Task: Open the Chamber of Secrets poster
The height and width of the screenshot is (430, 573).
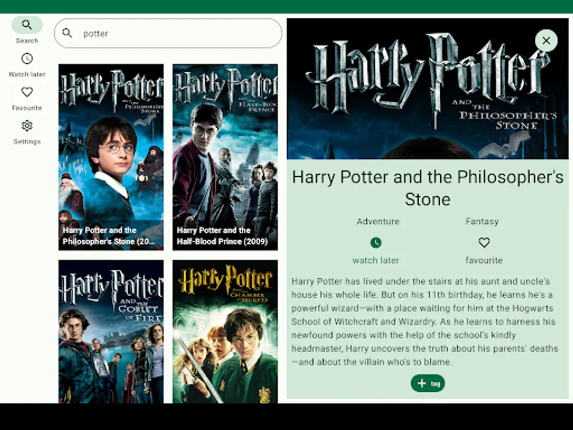Action: (225, 332)
